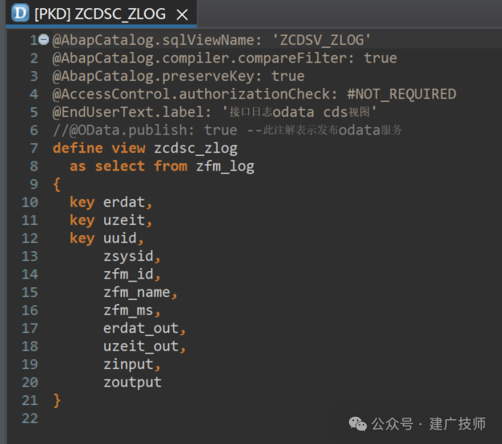Click the zfm_name field

[136, 292]
